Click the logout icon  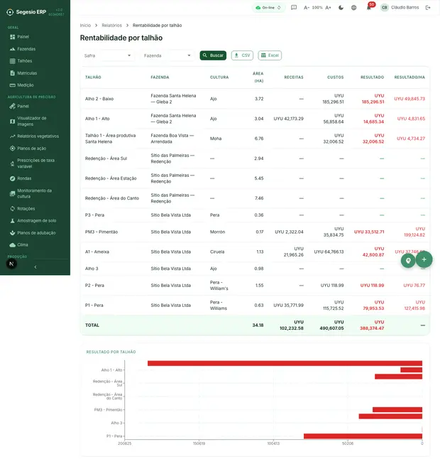click(x=428, y=8)
